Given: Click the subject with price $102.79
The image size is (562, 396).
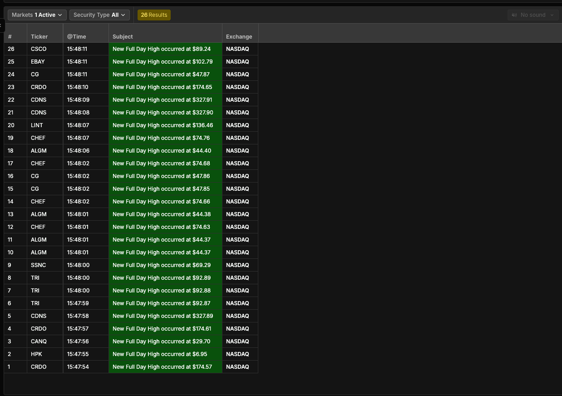Looking at the screenshot, I should pos(165,62).
